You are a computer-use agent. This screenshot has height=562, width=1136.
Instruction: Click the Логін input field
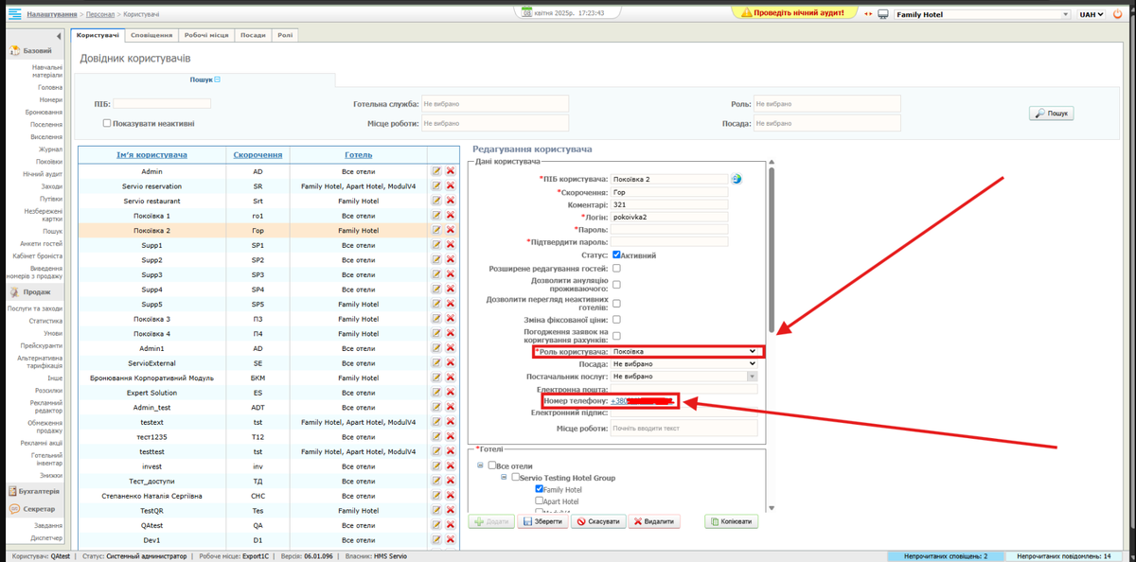click(669, 217)
